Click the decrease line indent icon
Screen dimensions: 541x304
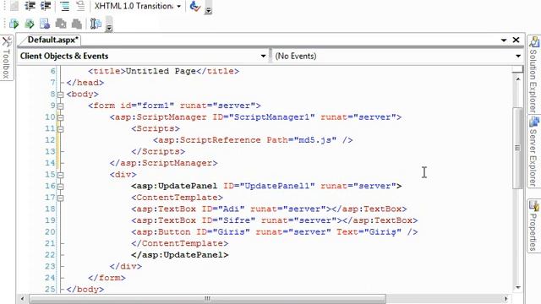click(x=30, y=6)
